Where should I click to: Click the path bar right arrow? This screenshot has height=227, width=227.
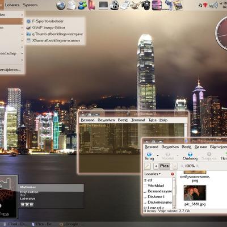coord(175,166)
